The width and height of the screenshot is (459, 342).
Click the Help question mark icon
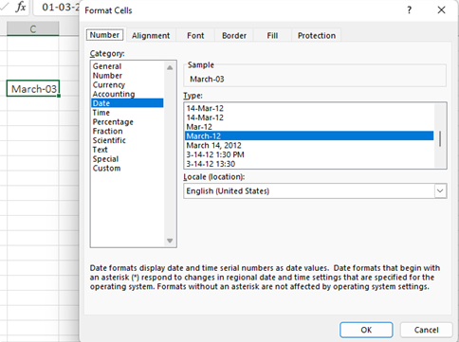(410, 10)
